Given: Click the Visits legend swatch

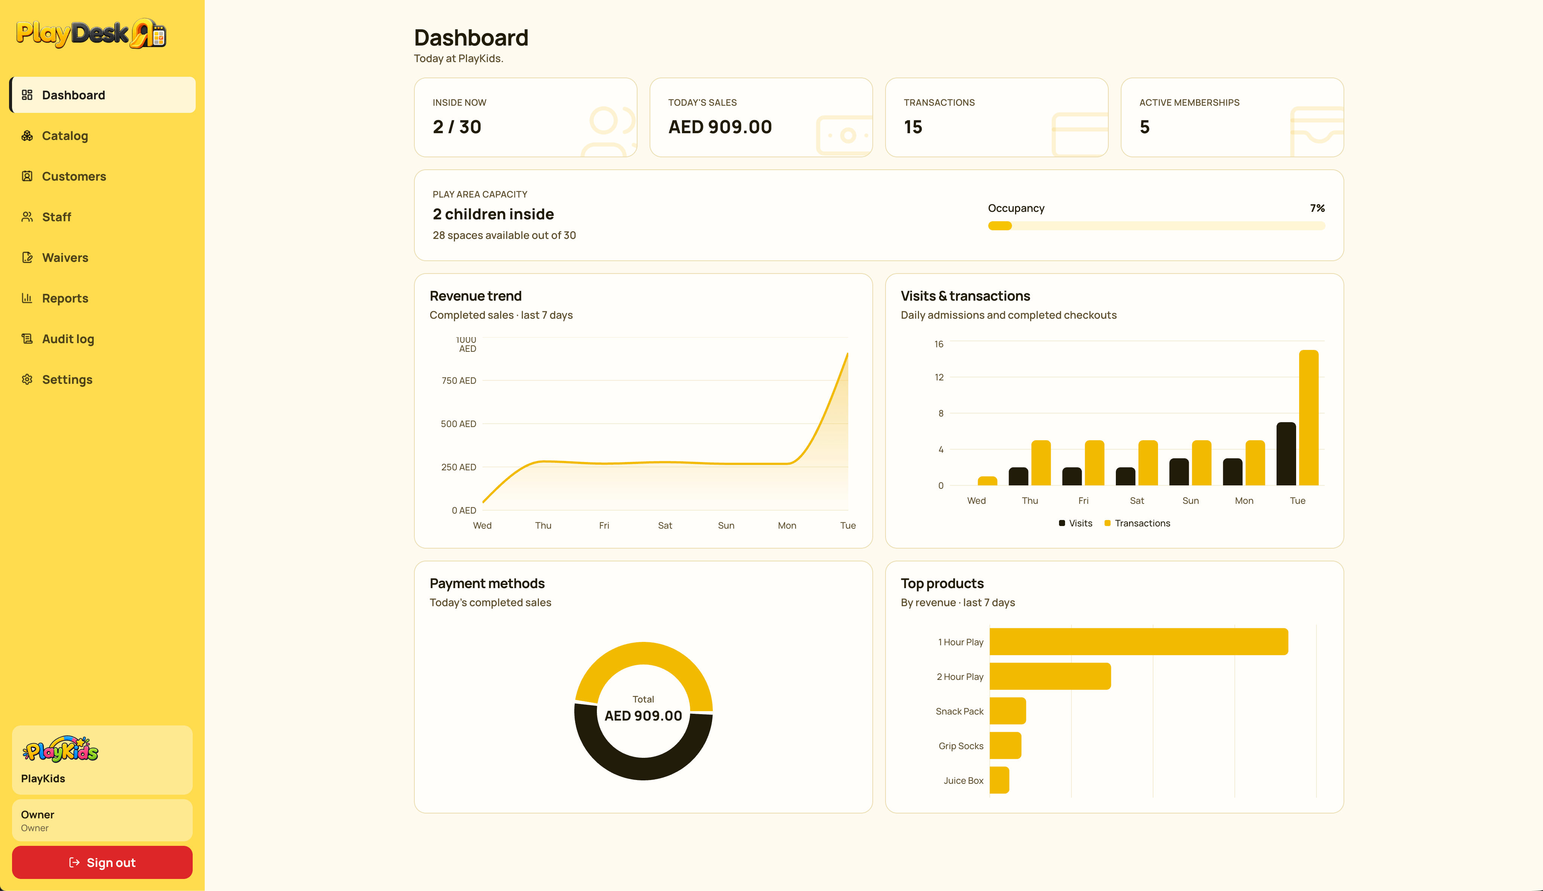Looking at the screenshot, I should pyautogui.click(x=1062, y=523).
